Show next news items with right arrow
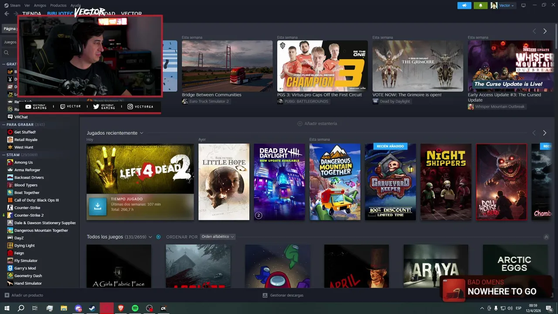 click(544, 31)
